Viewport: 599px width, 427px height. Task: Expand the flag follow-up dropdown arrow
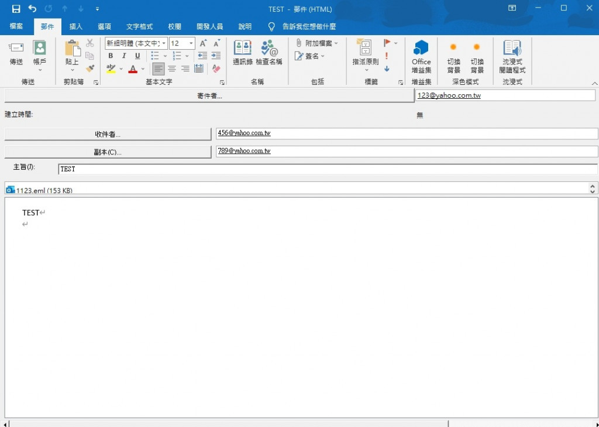(396, 43)
